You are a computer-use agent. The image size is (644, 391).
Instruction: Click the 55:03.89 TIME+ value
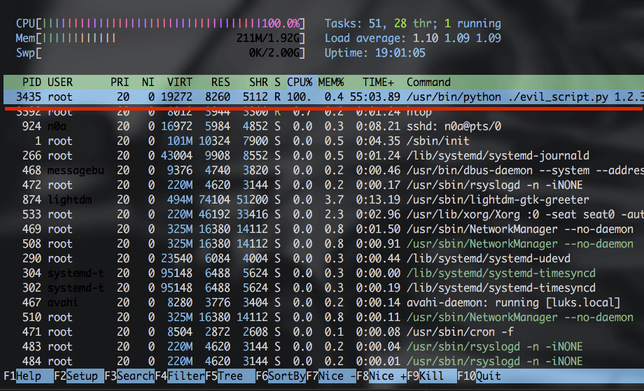coord(375,97)
